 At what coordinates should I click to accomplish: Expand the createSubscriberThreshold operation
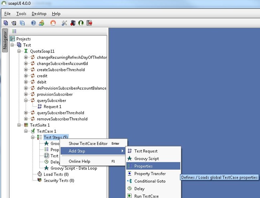26,70
